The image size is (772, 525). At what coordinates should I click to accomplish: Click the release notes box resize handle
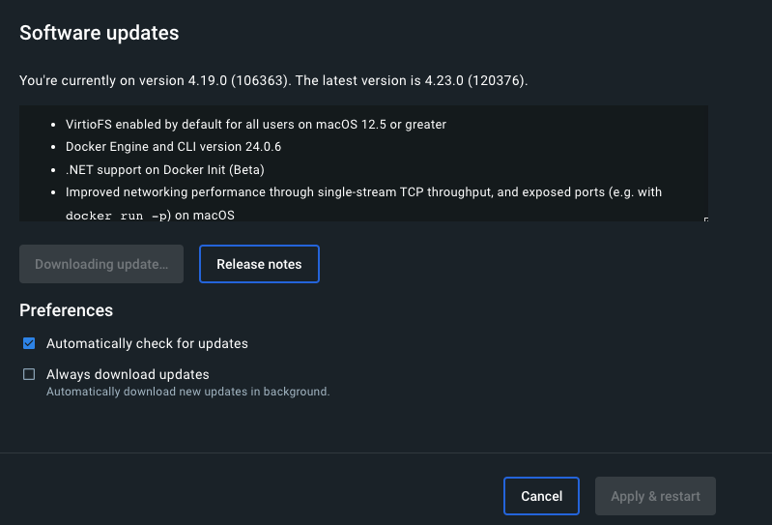click(x=705, y=219)
